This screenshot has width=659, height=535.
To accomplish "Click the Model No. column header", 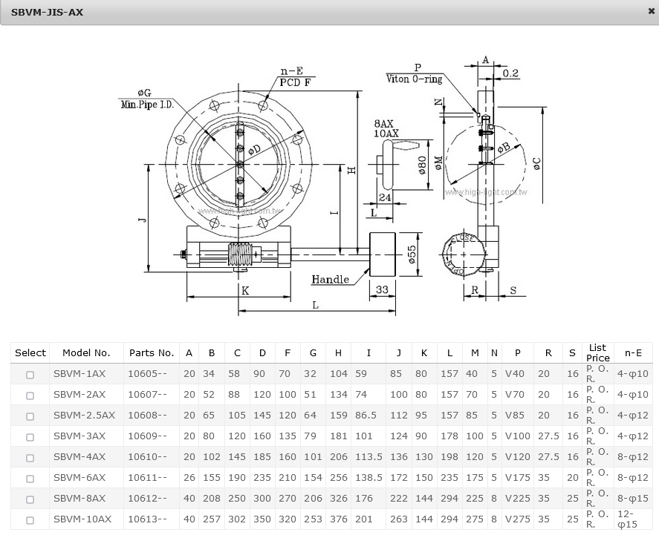I will pos(86,353).
